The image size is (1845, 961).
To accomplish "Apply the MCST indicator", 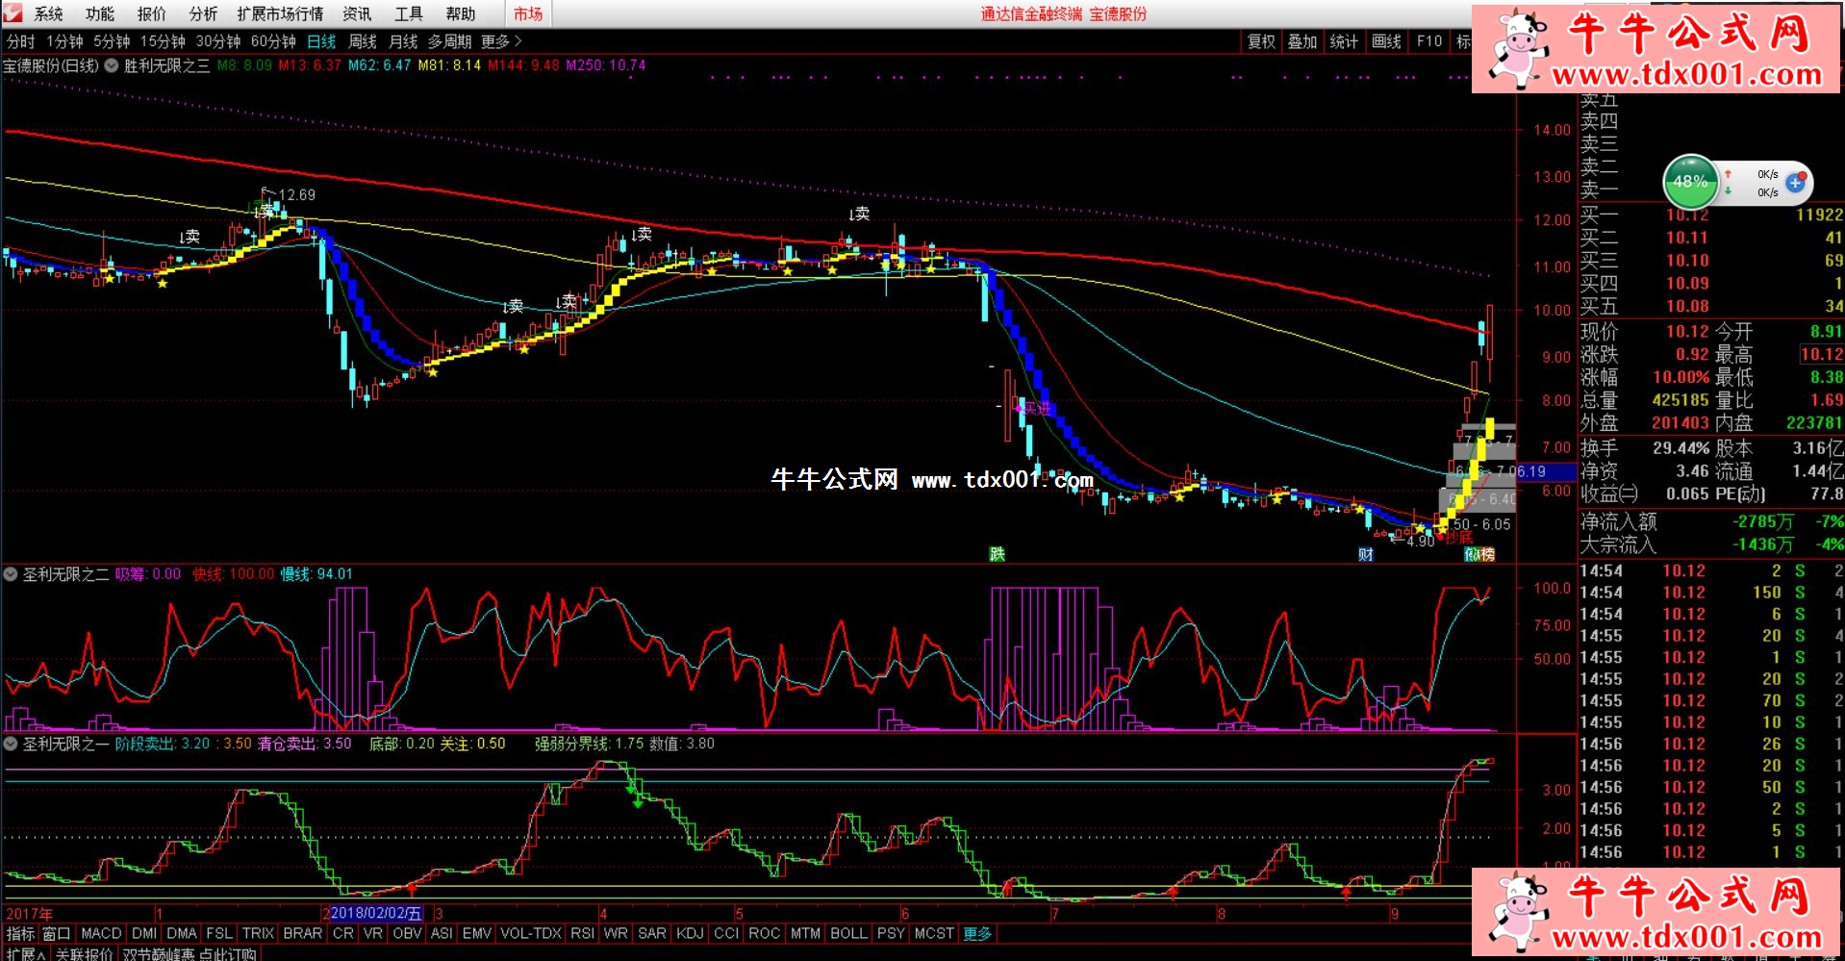I will click(935, 933).
